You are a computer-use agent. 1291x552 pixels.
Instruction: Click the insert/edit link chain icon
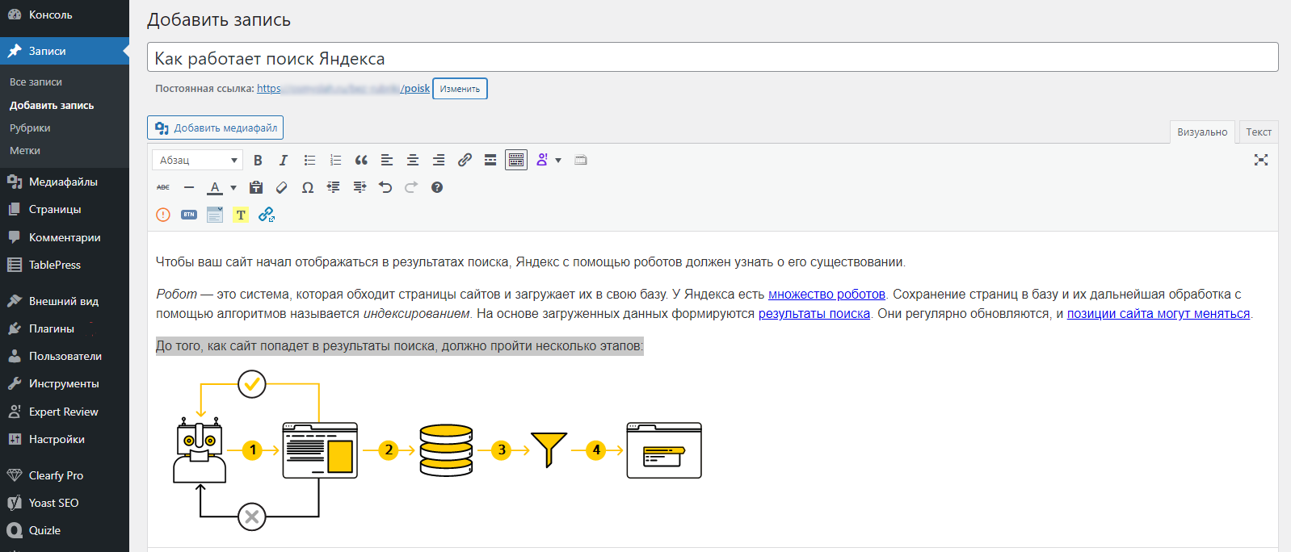(x=465, y=160)
